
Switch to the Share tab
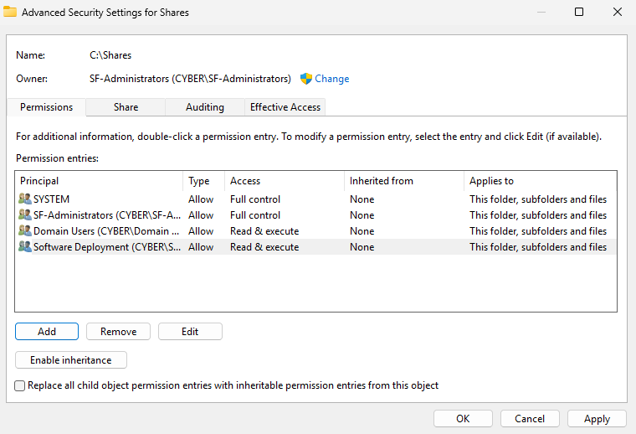tap(126, 107)
